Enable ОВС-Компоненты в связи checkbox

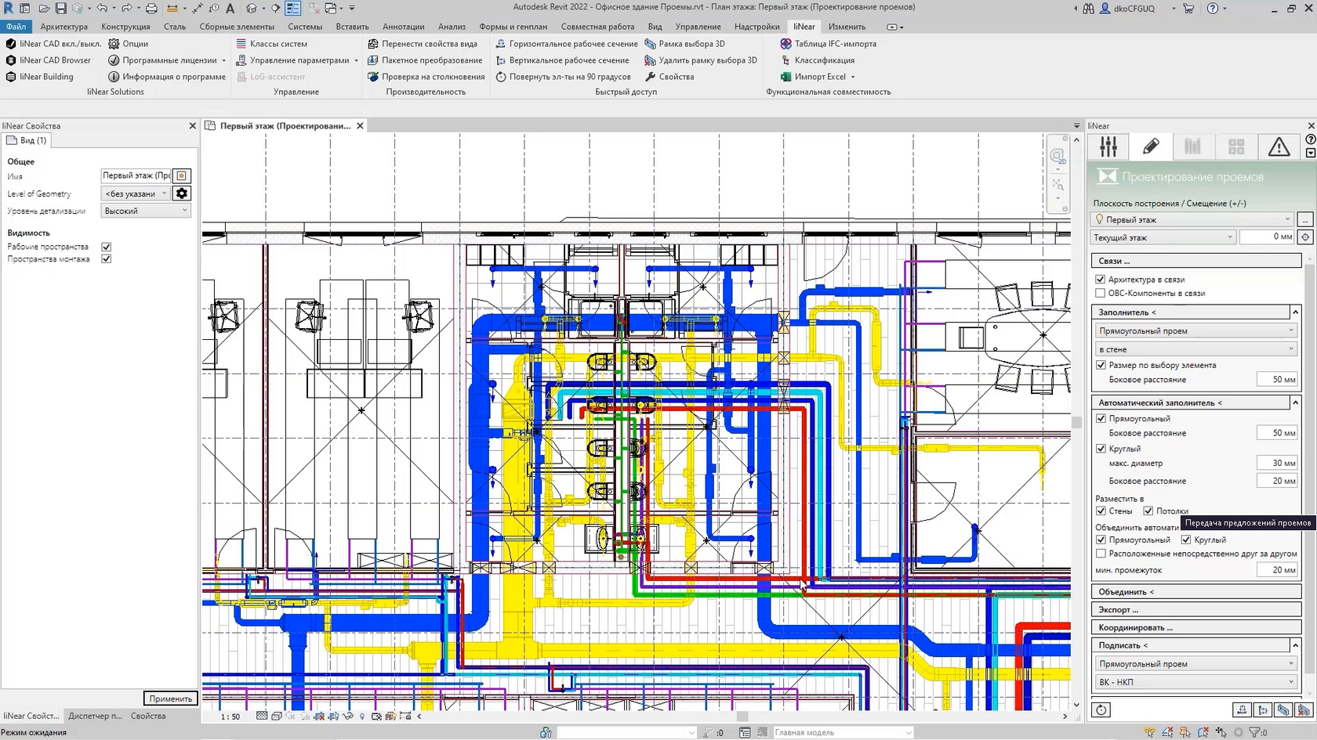click(x=1101, y=294)
